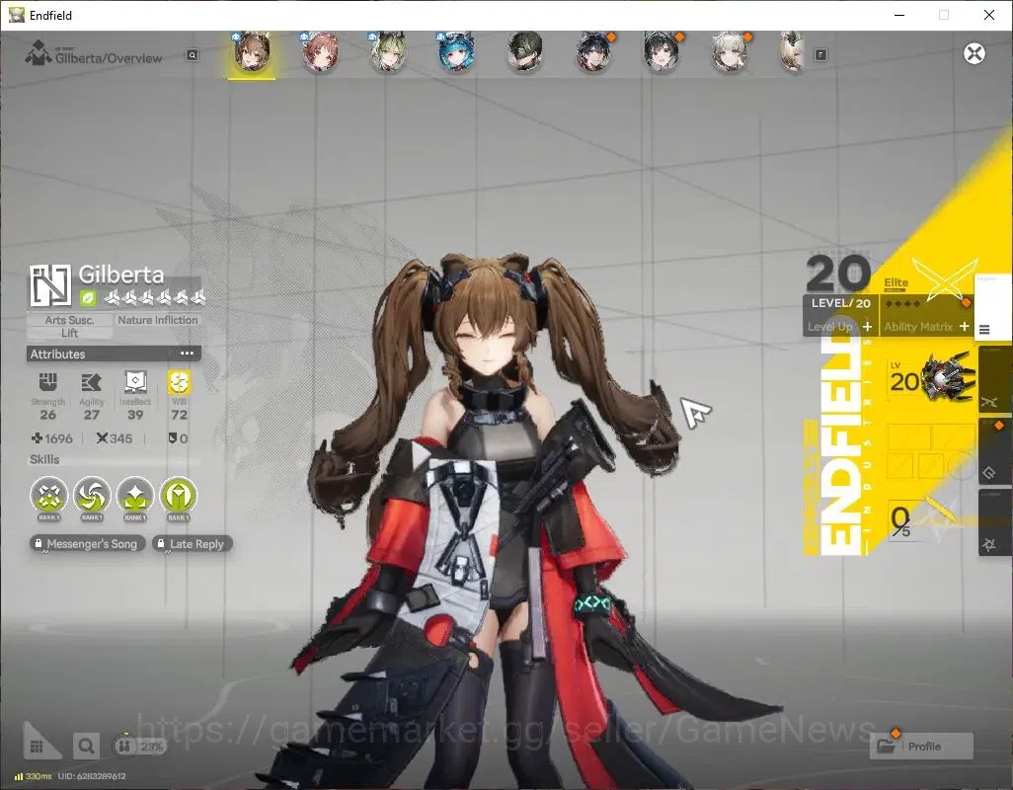Select the seventh operator portrait with dark hair

tap(662, 52)
